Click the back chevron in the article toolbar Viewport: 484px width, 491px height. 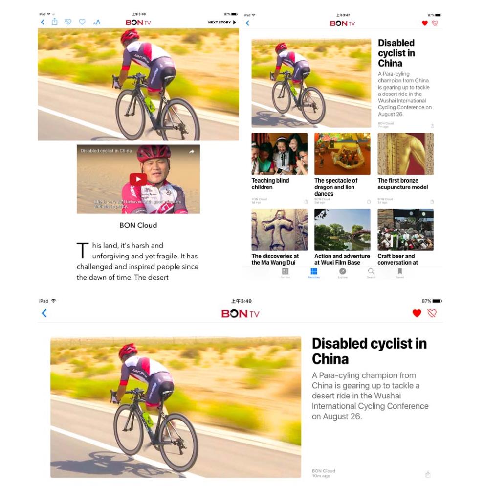[43, 22]
